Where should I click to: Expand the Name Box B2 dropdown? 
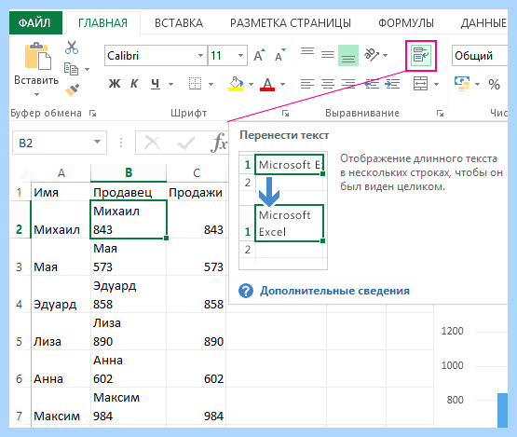click(x=97, y=143)
